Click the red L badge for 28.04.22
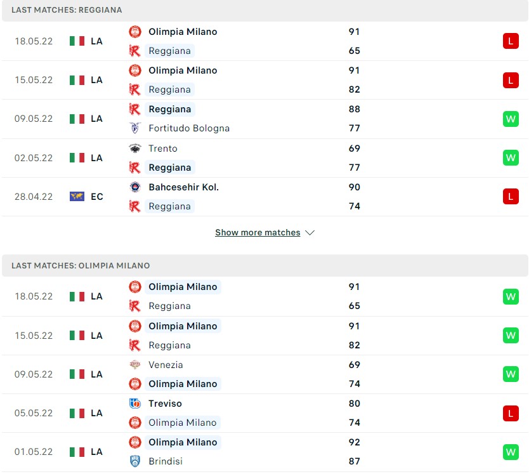The width and height of the screenshot is (529, 474). click(511, 197)
